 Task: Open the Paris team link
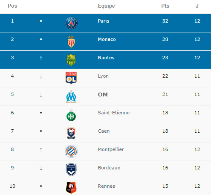tap(104, 21)
